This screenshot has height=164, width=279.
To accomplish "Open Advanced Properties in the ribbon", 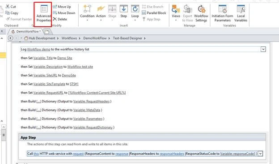I will click(x=43, y=14).
